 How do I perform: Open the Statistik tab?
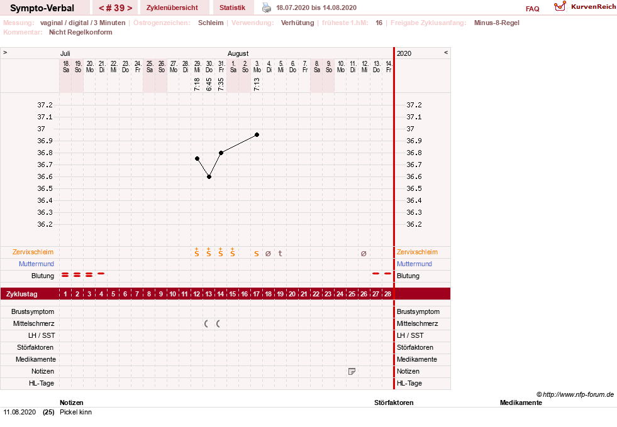[232, 8]
